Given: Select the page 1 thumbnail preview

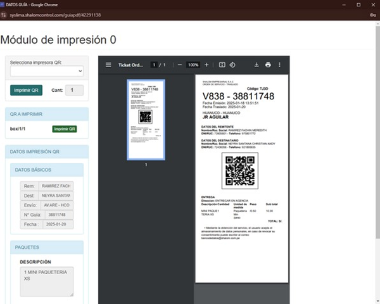Looking at the screenshot, I should click(146, 119).
